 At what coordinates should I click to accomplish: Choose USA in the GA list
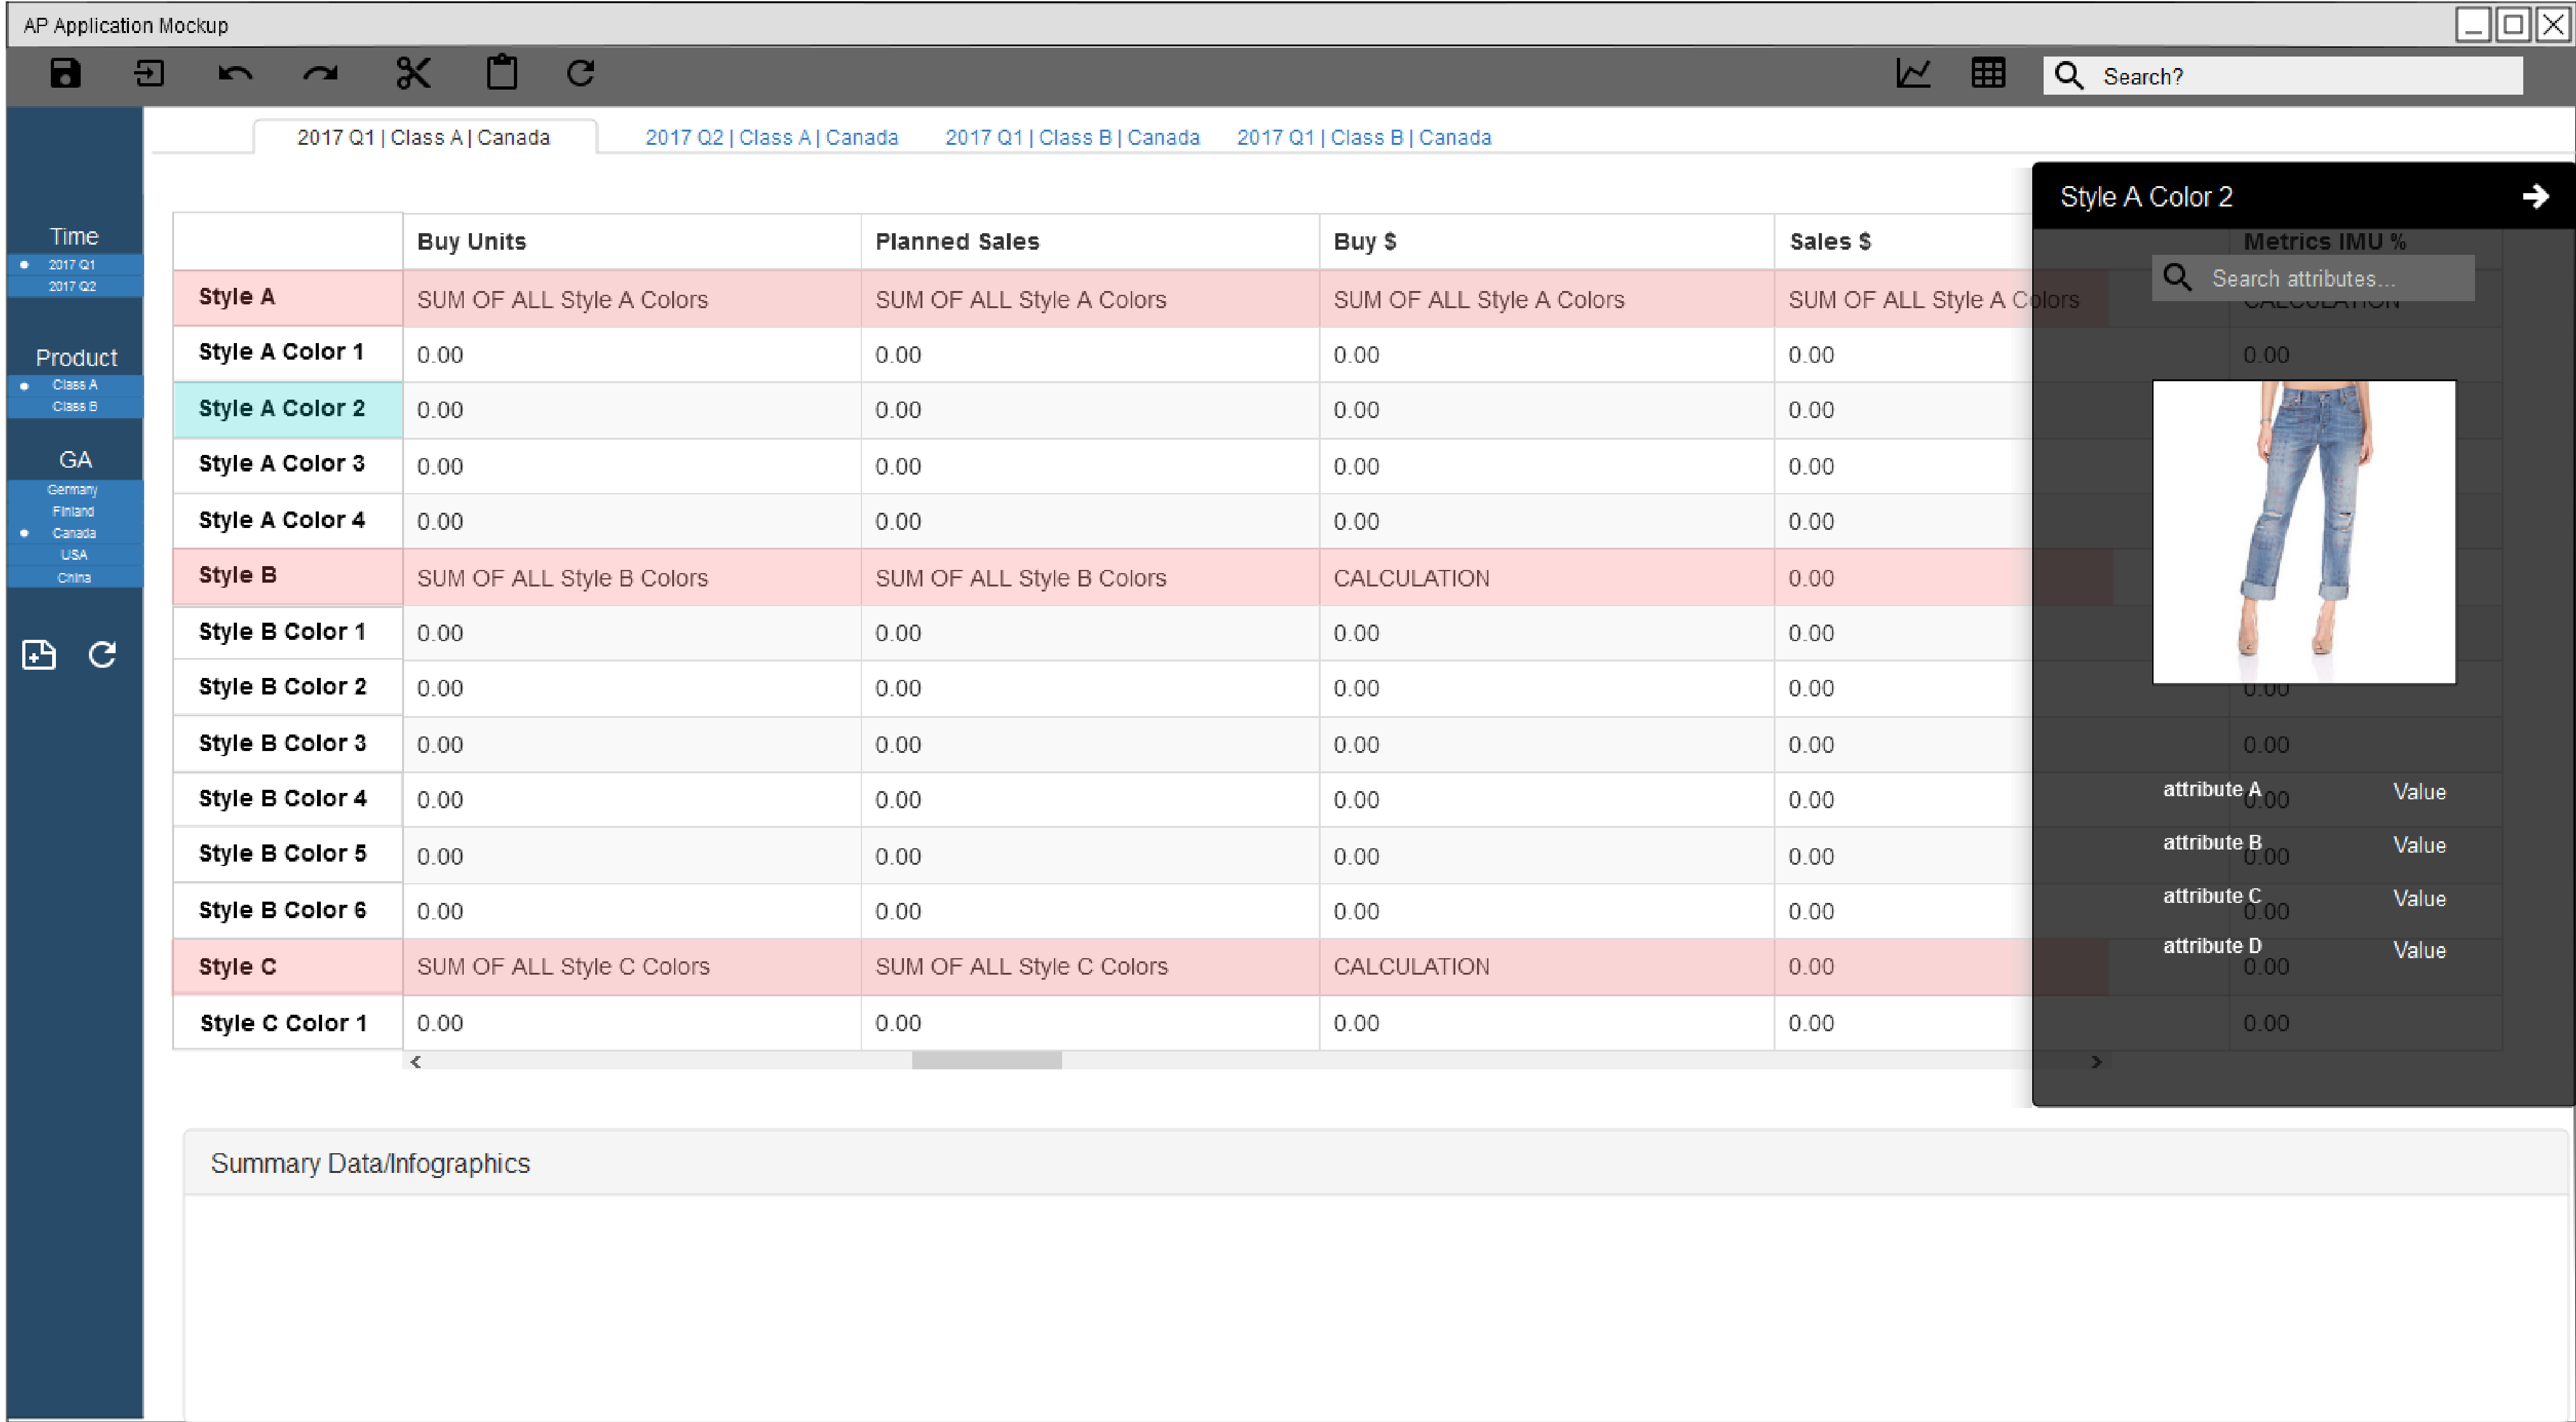tap(74, 555)
